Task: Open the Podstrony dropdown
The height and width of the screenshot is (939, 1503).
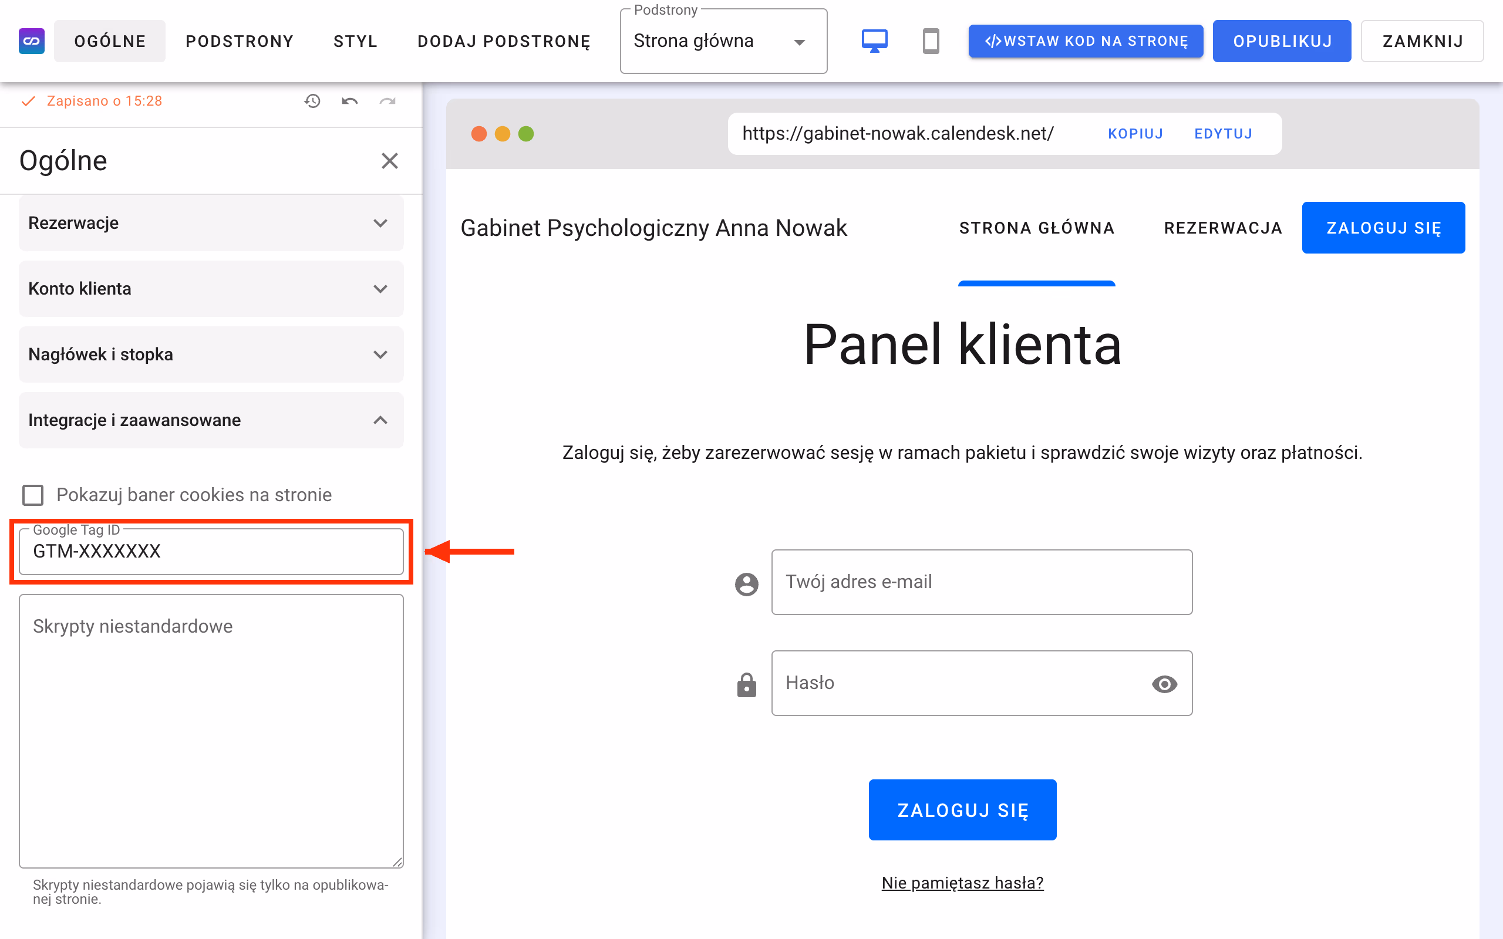Action: click(x=723, y=41)
